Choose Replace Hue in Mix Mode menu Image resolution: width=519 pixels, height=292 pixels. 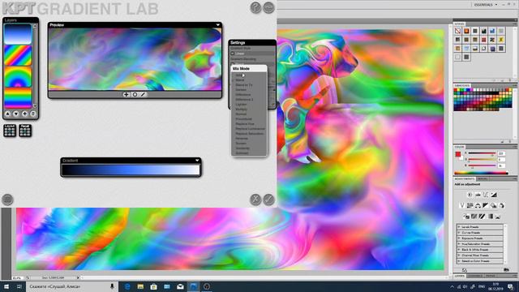click(x=245, y=124)
